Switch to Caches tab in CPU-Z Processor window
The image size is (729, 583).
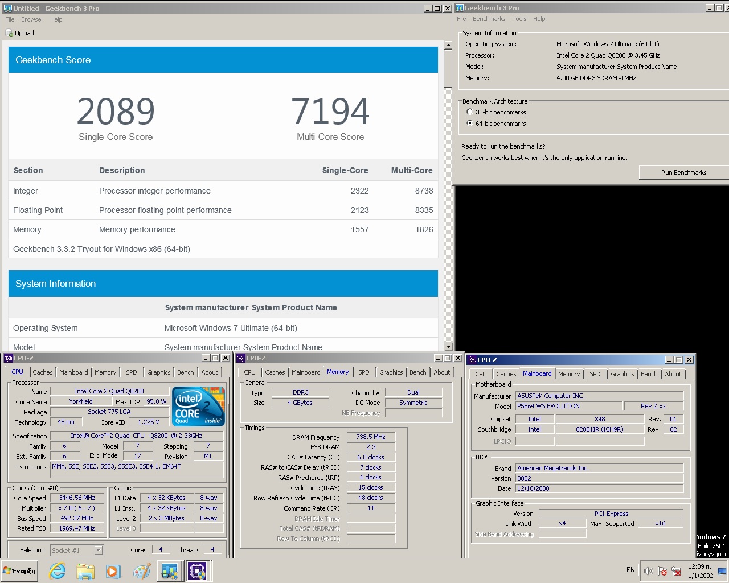coord(43,372)
